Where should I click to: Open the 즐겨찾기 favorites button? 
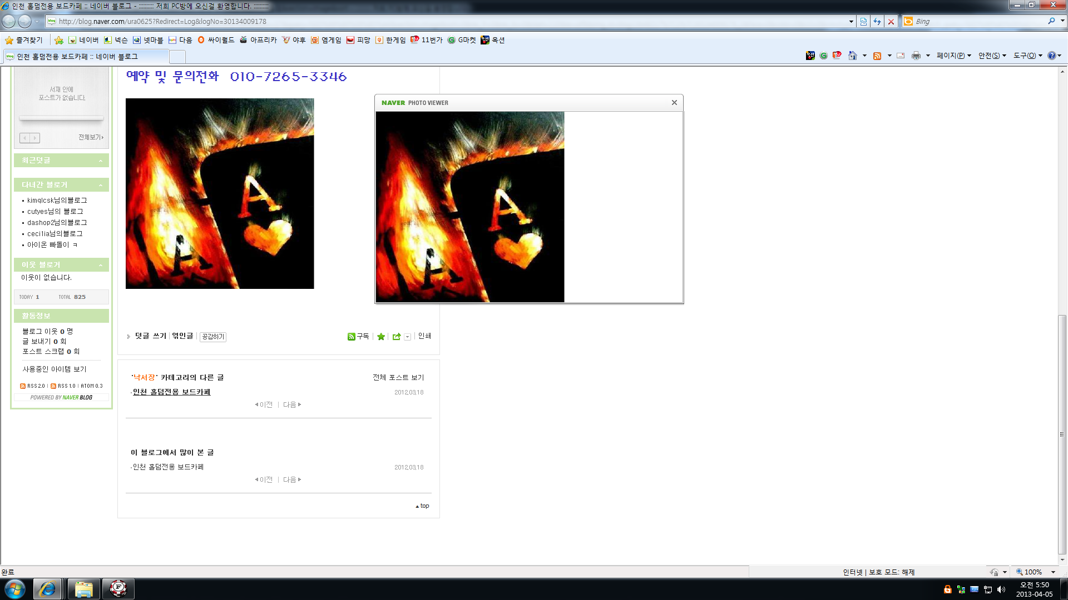tap(24, 40)
